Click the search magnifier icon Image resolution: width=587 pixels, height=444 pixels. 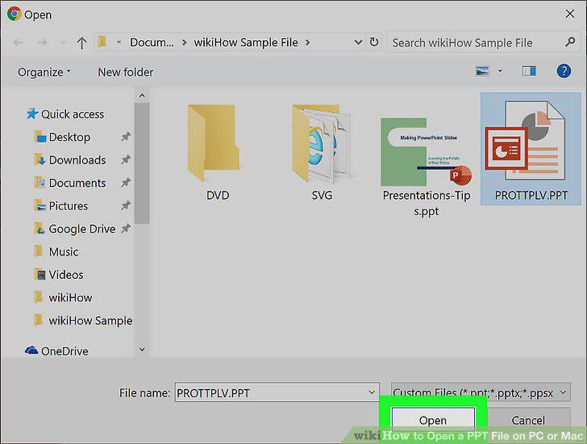coord(570,42)
